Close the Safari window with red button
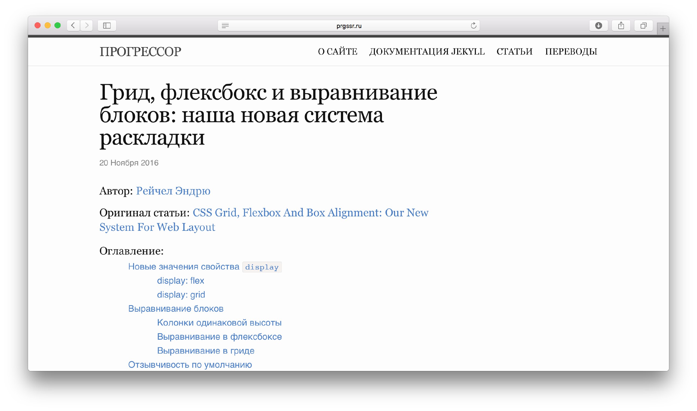The image size is (697, 411). pyautogui.click(x=38, y=26)
